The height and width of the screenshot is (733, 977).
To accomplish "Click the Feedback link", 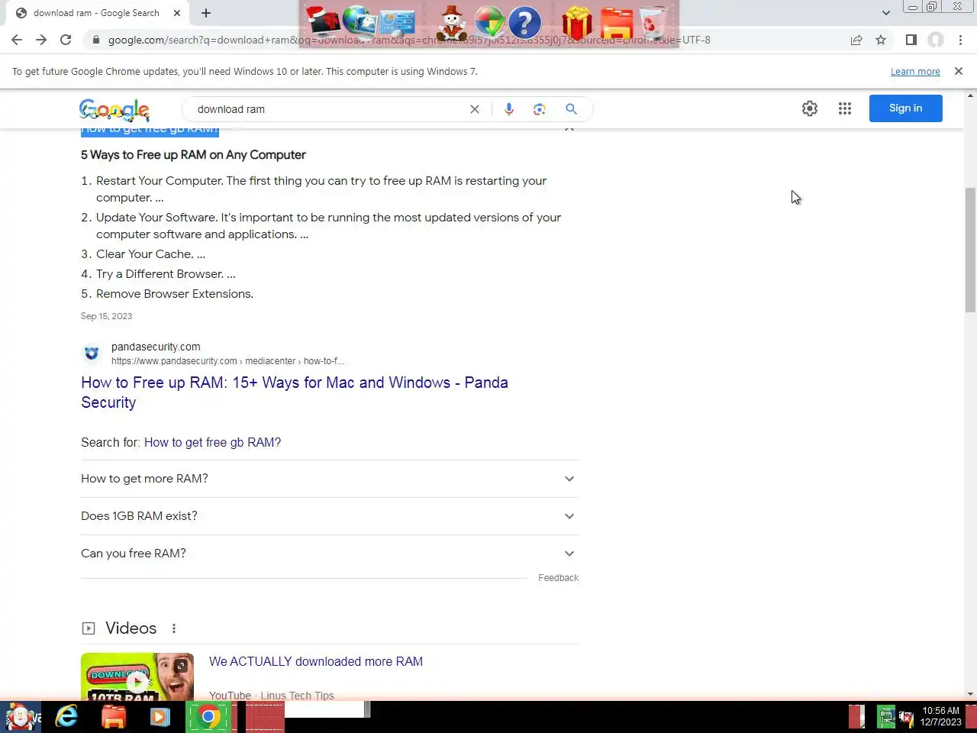I will tap(558, 578).
